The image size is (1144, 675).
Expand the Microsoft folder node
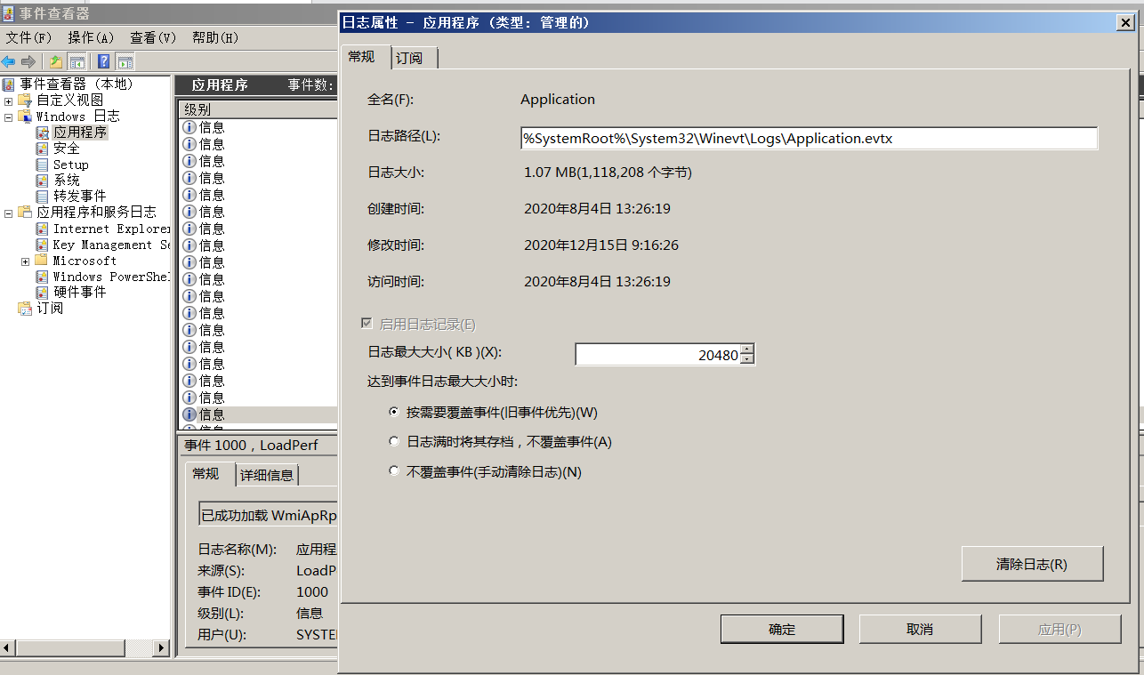[25, 261]
